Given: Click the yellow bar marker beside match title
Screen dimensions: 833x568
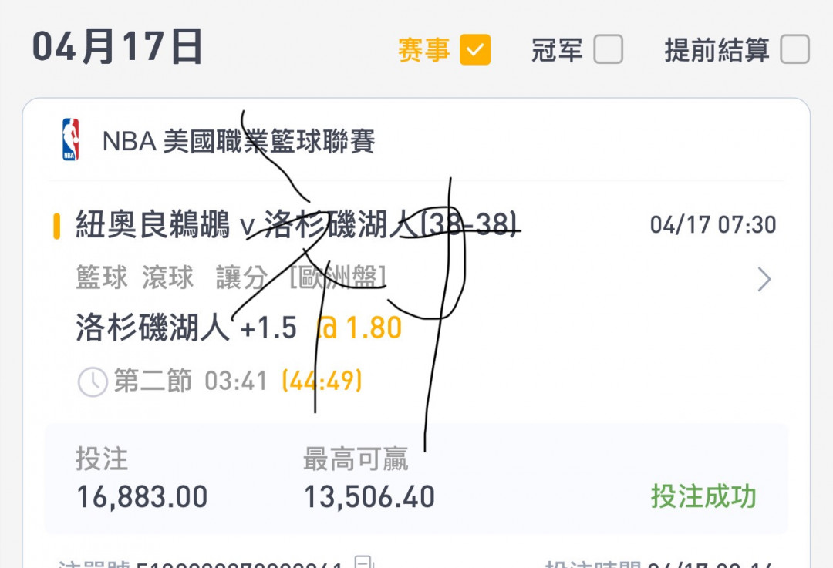Looking at the screenshot, I should [57, 226].
